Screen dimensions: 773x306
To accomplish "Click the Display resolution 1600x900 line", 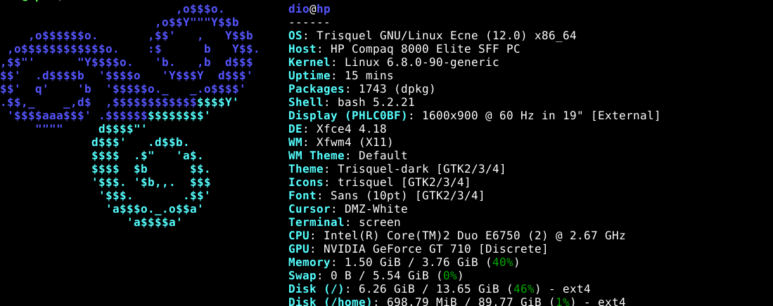I will click(x=474, y=116).
